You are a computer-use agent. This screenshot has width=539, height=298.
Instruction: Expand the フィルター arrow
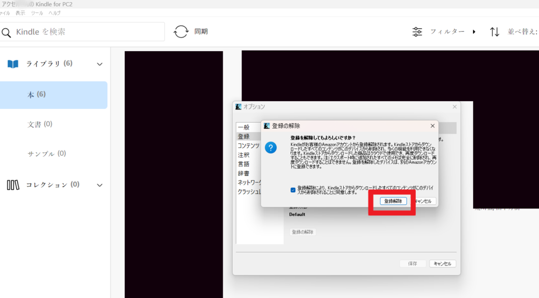coord(474,32)
